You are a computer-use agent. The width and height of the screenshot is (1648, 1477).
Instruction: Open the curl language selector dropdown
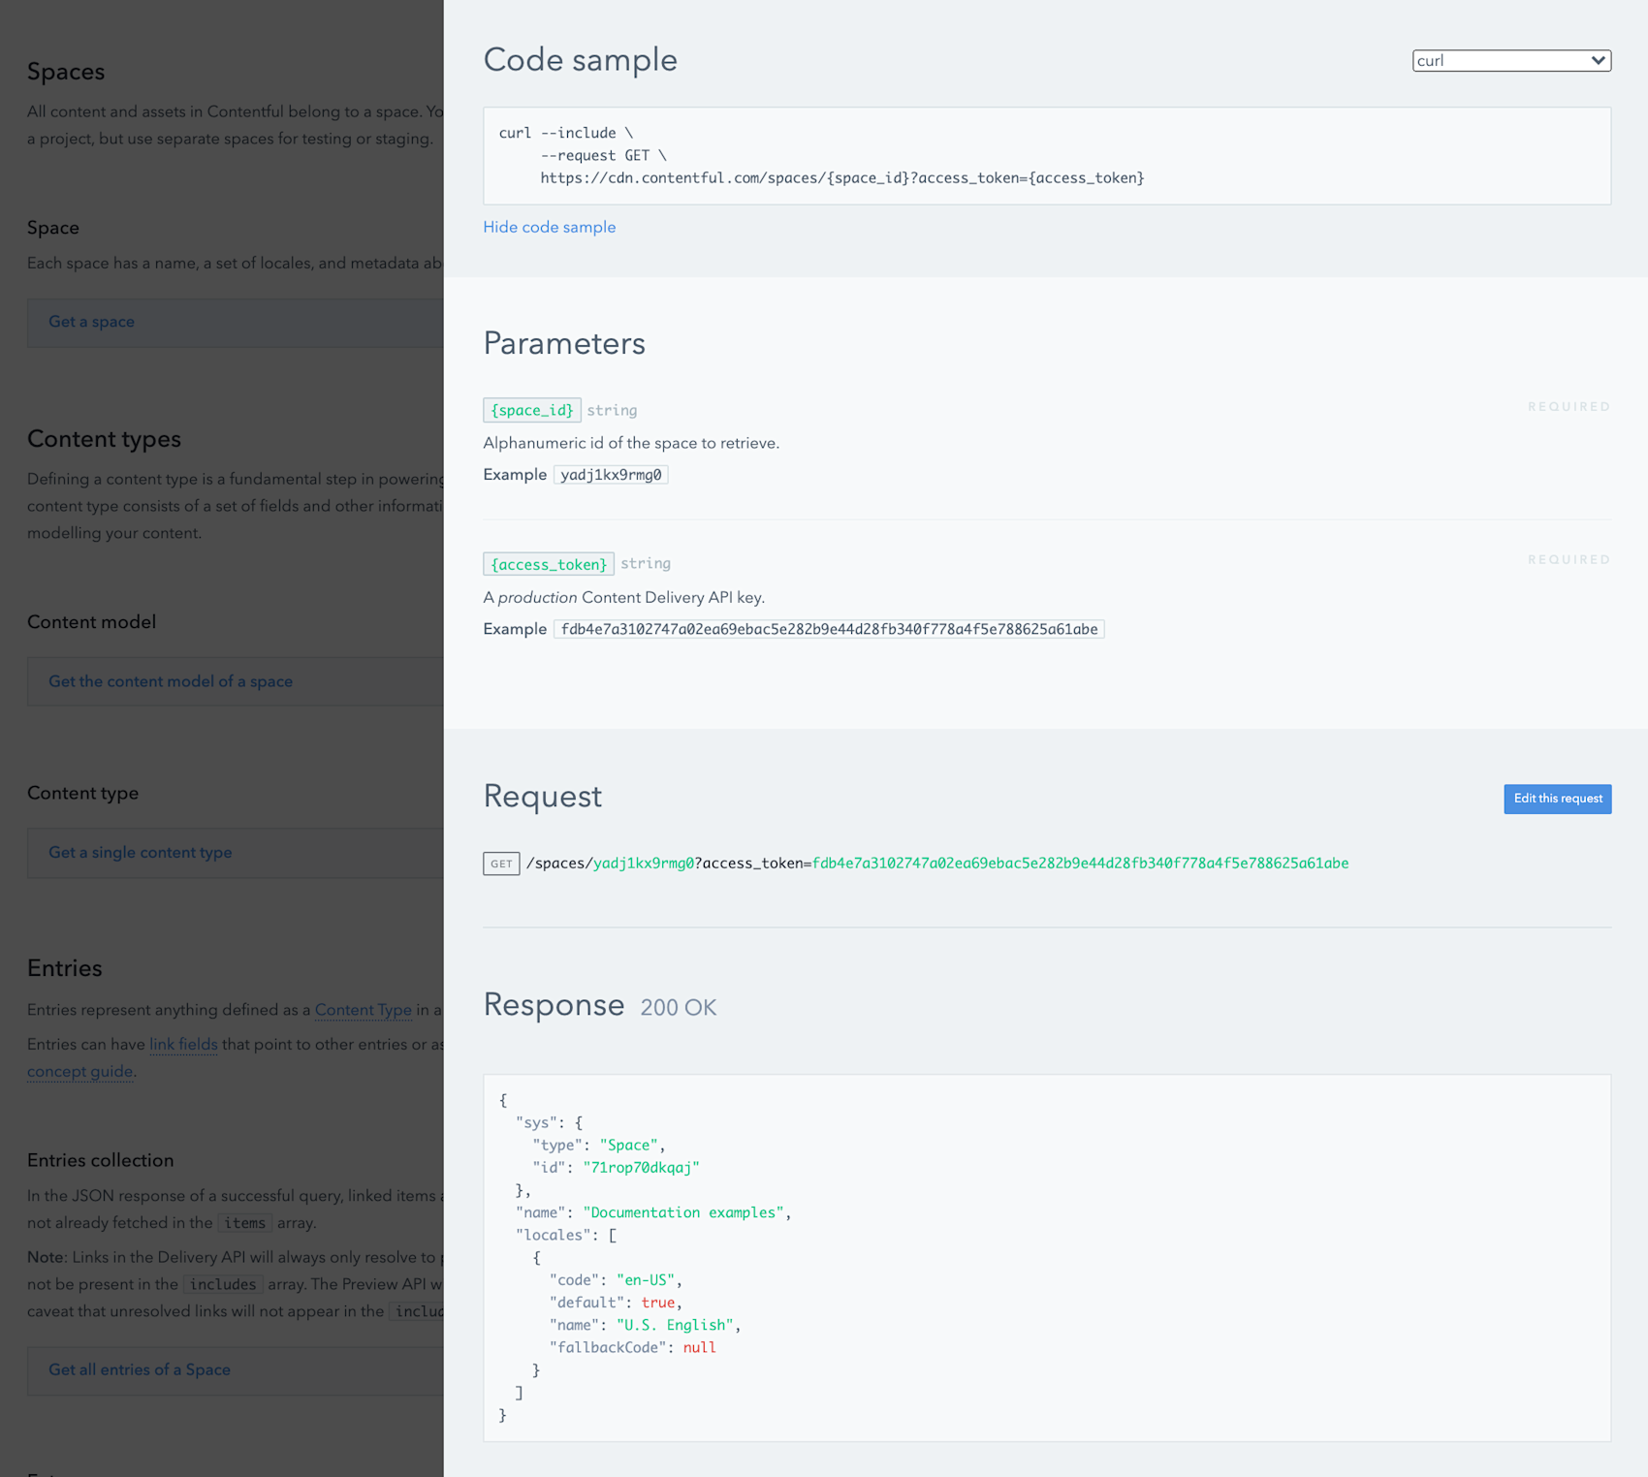1508,60
